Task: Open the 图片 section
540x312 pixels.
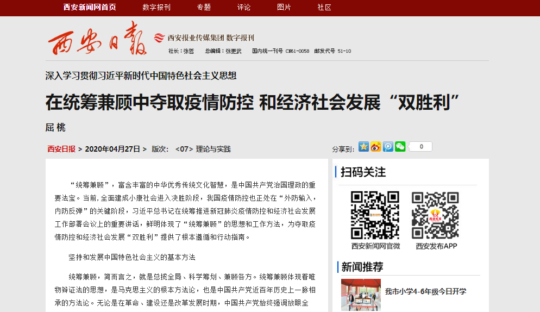Action: (x=284, y=7)
